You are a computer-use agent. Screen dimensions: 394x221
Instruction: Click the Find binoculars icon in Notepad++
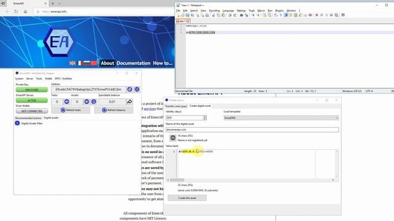point(241,15)
